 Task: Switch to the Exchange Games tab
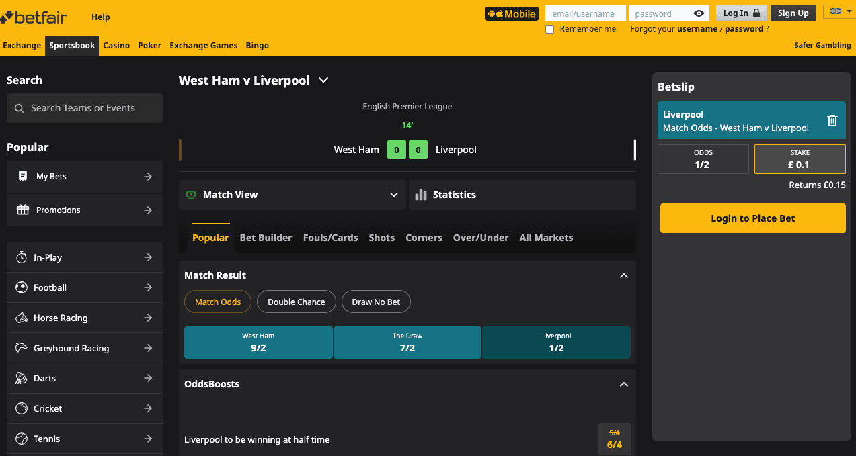(x=203, y=46)
